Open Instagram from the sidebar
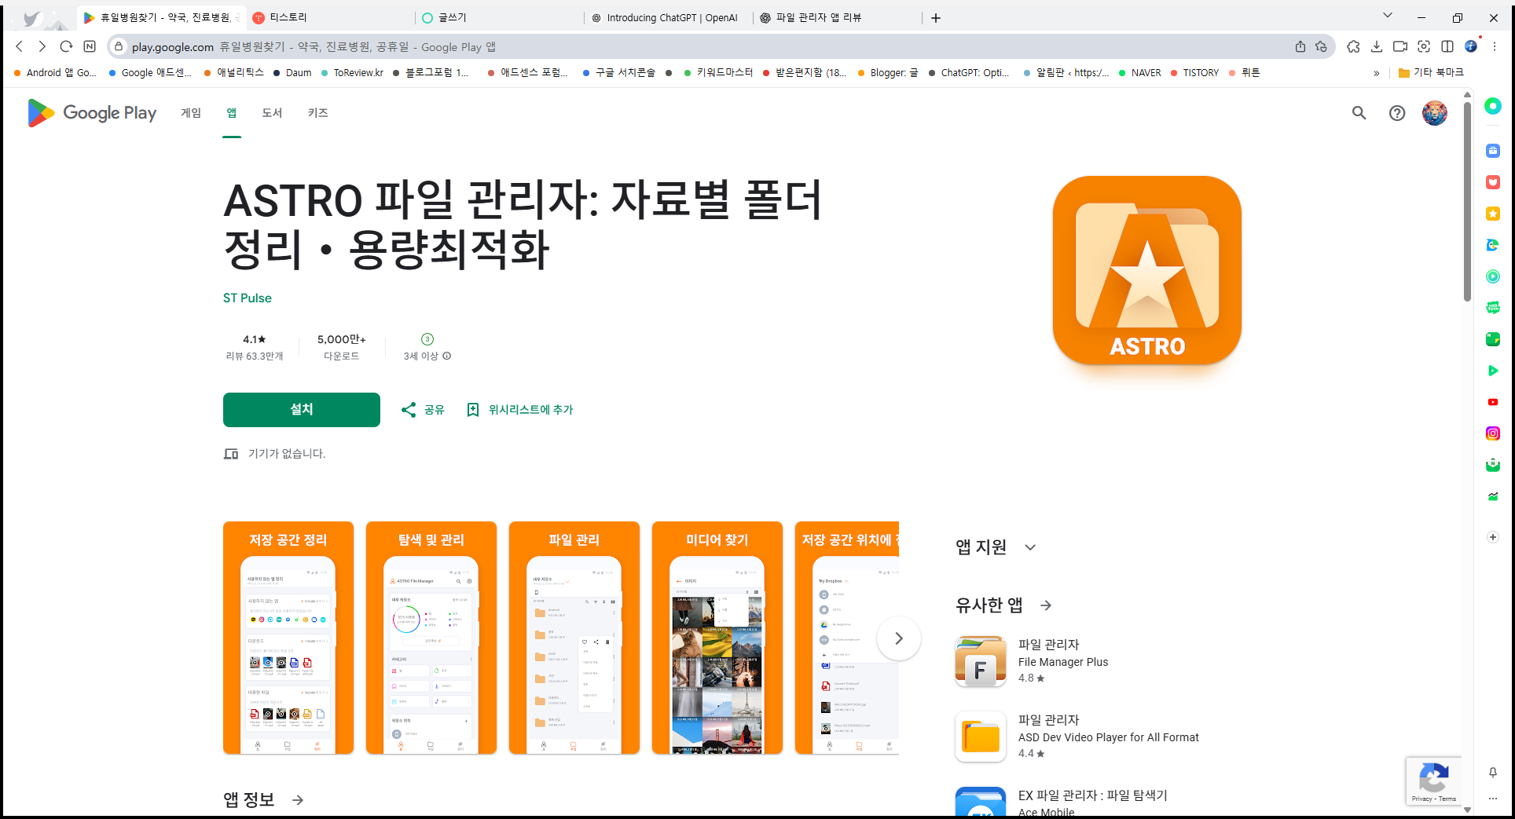The height and width of the screenshot is (819, 1515). point(1493,433)
